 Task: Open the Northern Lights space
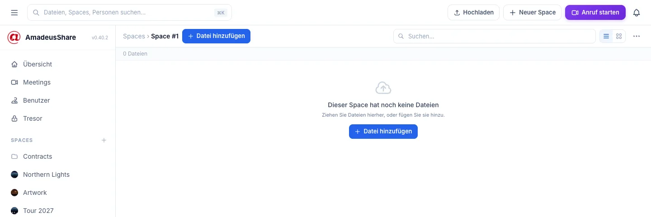pyautogui.click(x=58, y=175)
